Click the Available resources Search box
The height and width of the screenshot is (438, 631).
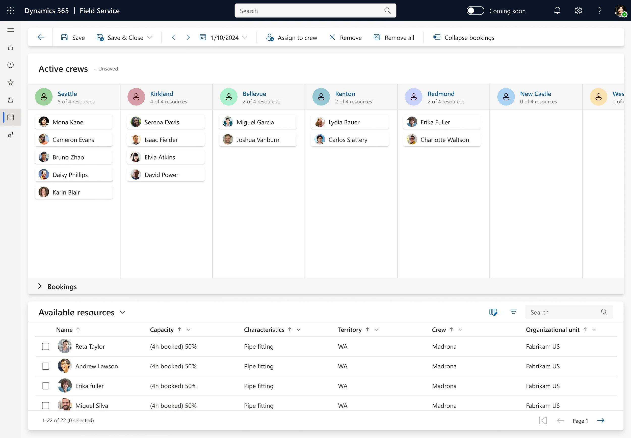point(569,312)
